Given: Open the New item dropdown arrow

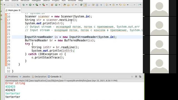Looking at the screenshot, I should (4, 5).
